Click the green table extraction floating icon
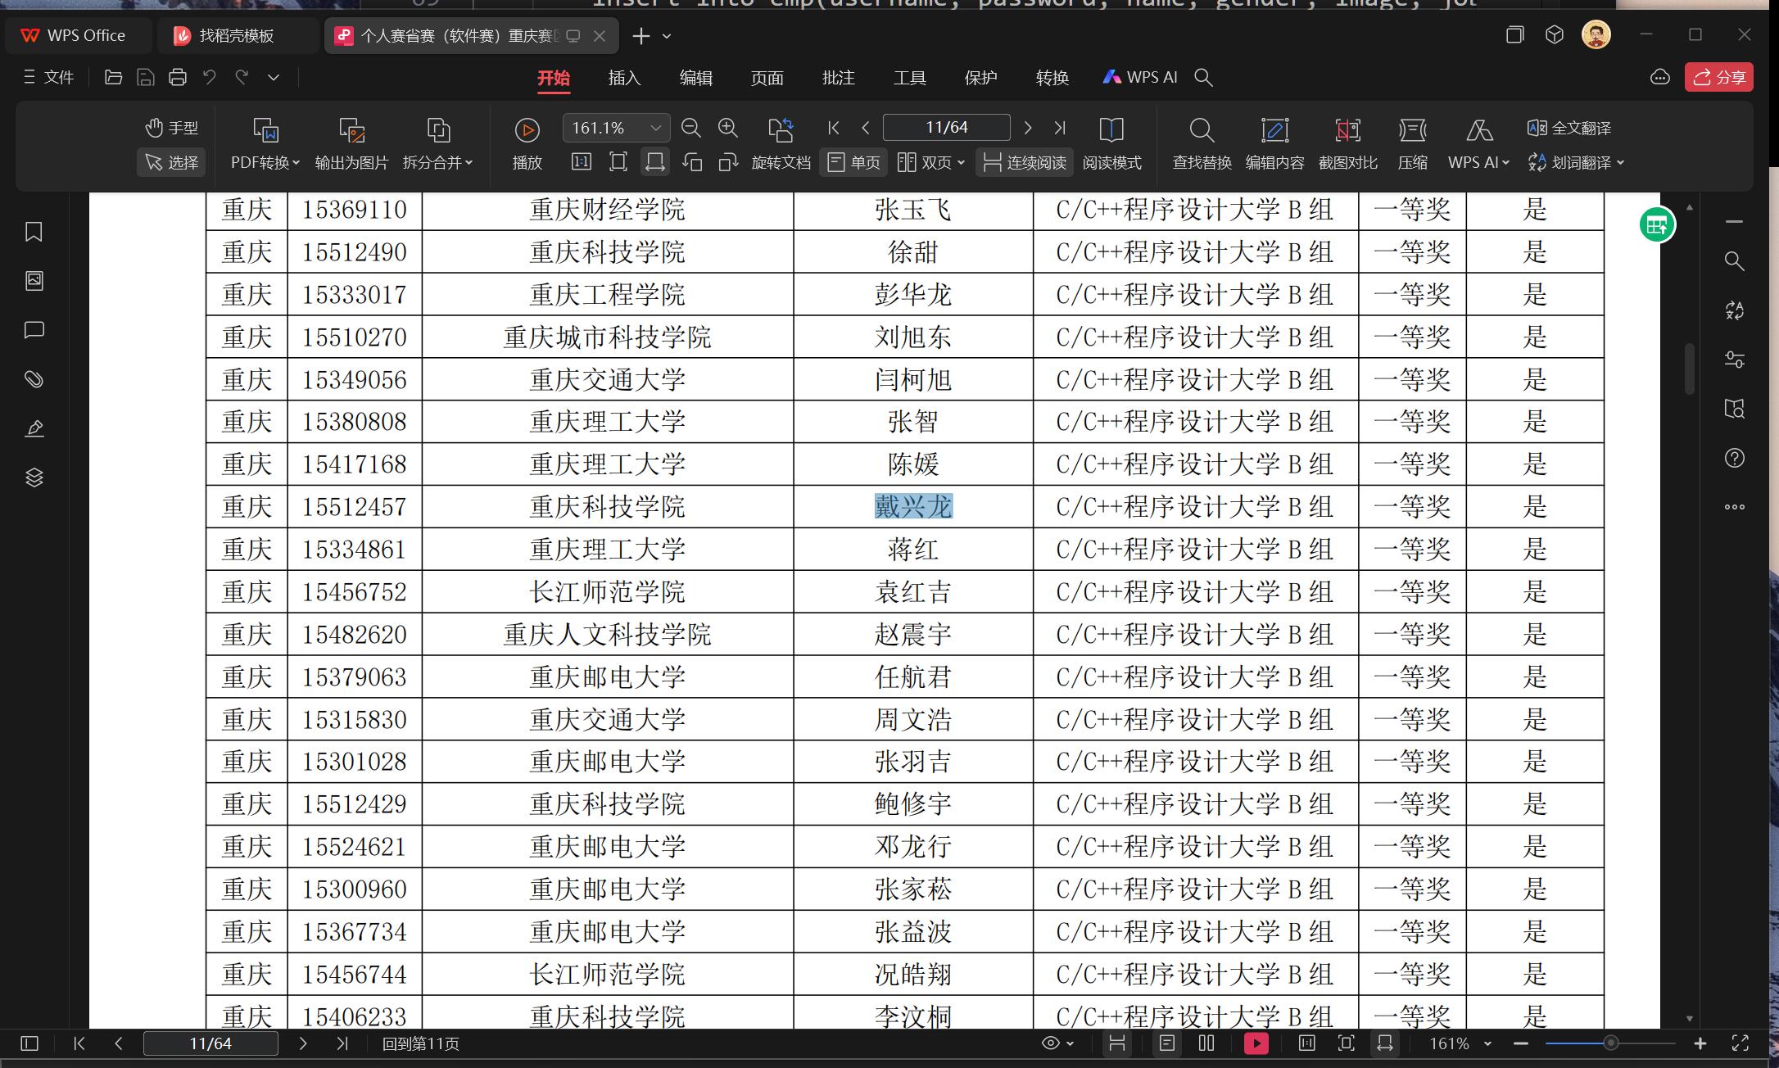The image size is (1779, 1068). pos(1657,224)
